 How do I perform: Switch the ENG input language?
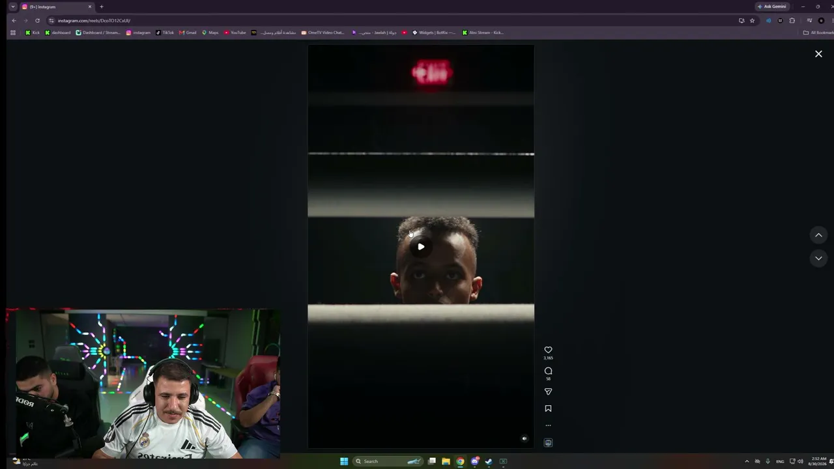(780, 461)
